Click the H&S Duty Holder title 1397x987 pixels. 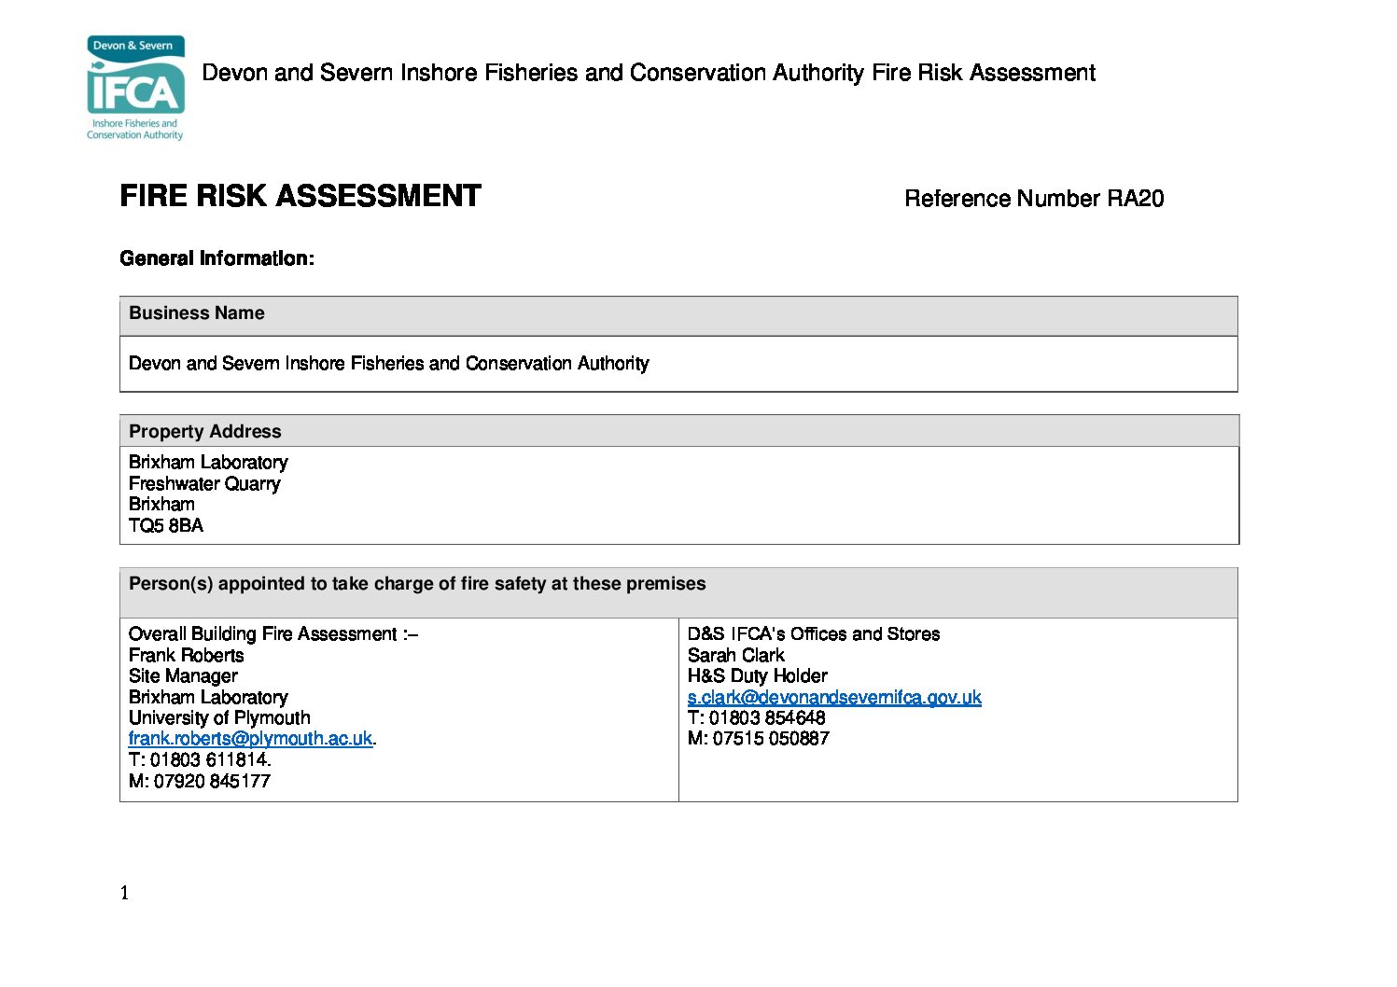point(757,676)
